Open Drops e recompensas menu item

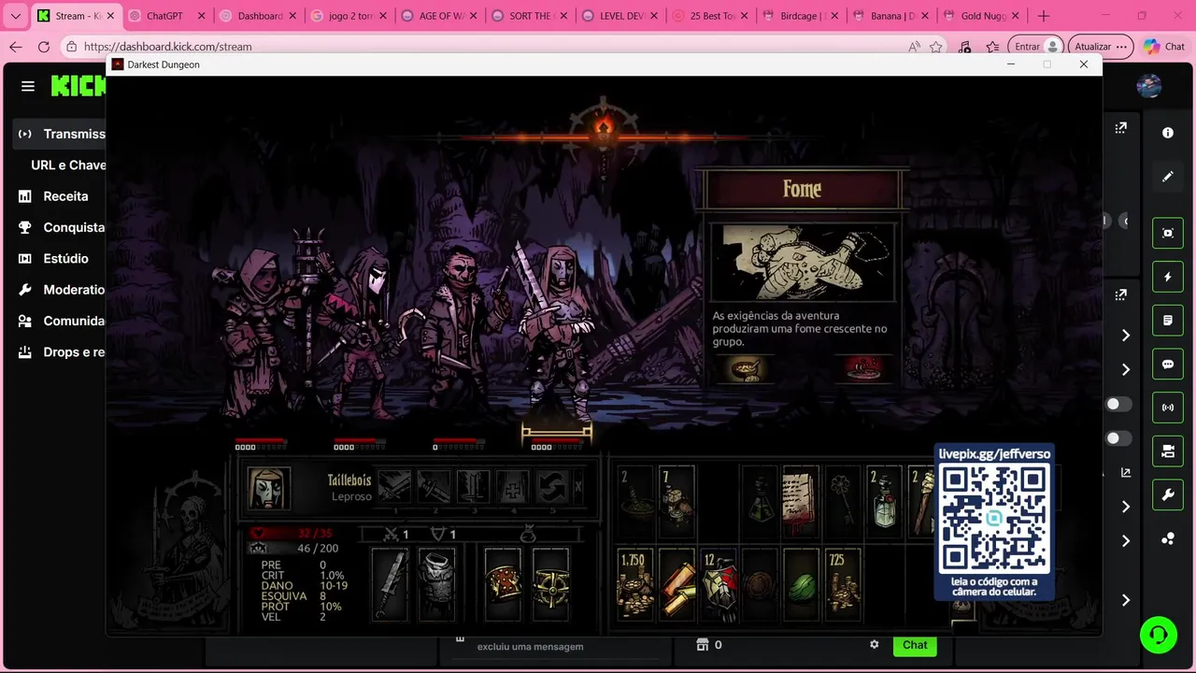(x=62, y=352)
